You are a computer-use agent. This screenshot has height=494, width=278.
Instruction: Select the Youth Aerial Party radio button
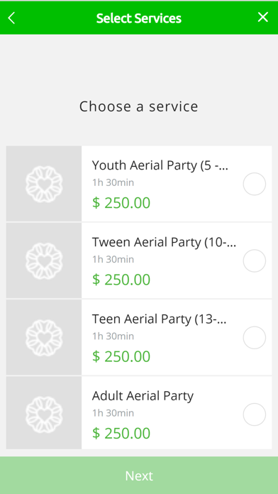[255, 184]
